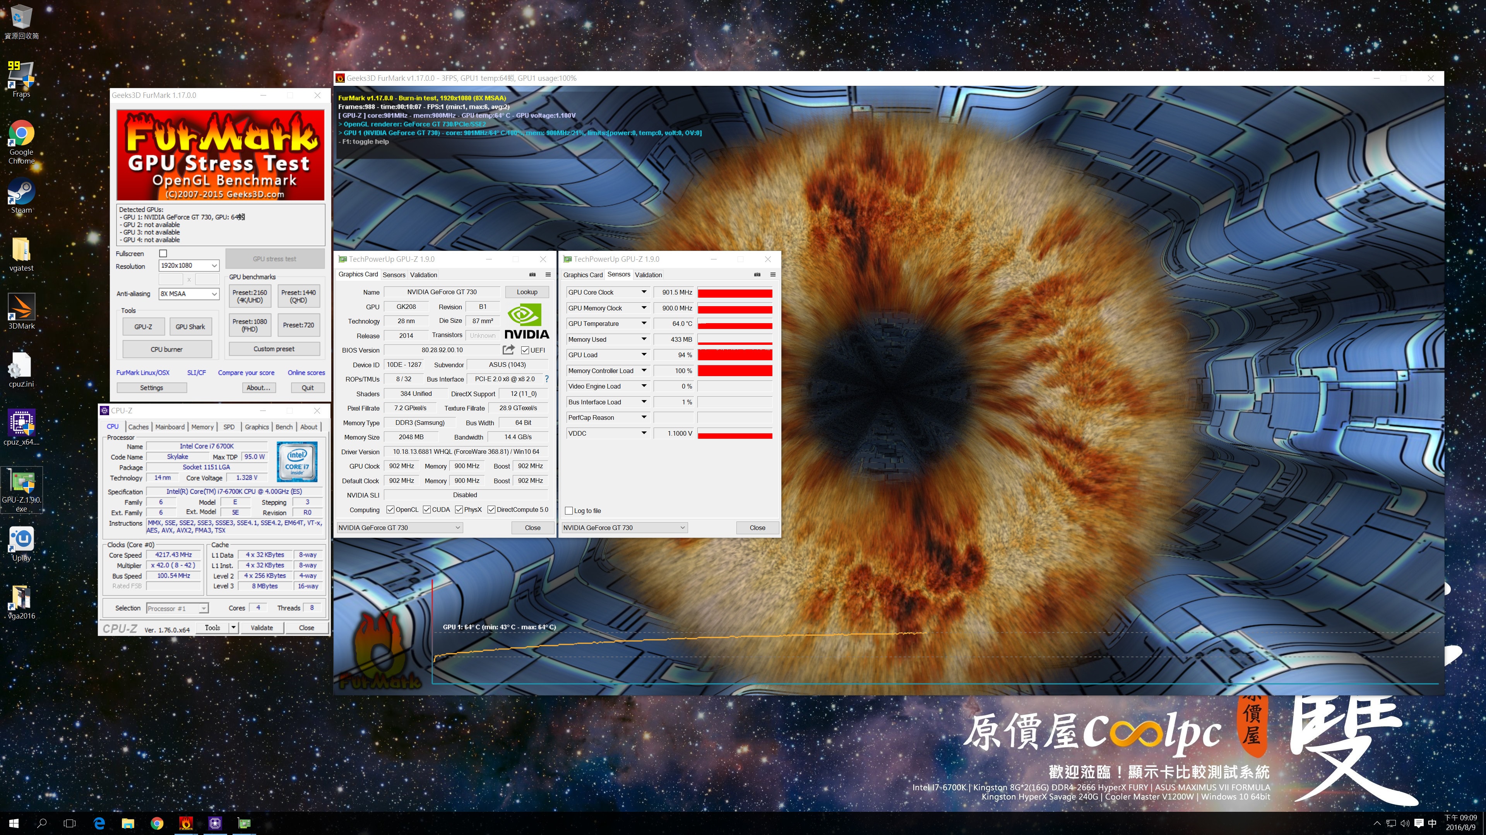Switch to FurMark via its taskbar icon
The height and width of the screenshot is (835, 1486).
click(186, 823)
